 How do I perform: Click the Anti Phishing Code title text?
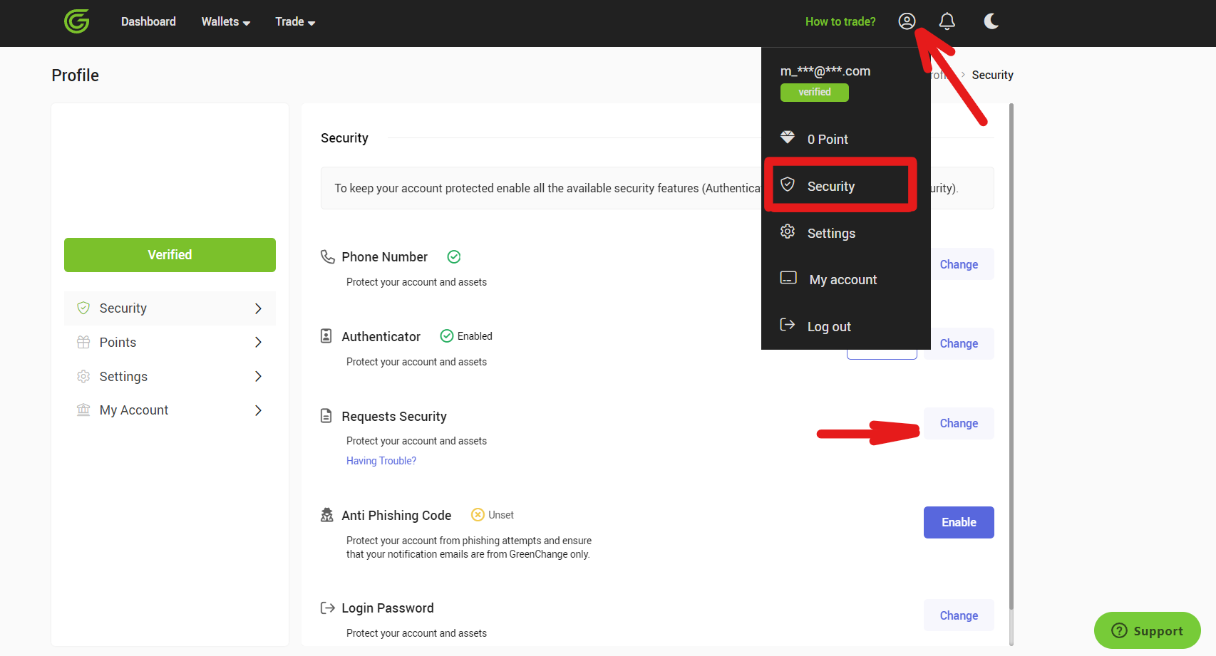396,515
